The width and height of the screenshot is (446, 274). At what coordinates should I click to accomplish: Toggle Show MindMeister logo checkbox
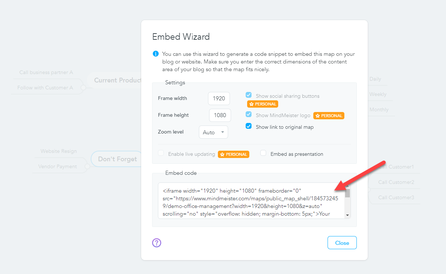click(x=249, y=114)
